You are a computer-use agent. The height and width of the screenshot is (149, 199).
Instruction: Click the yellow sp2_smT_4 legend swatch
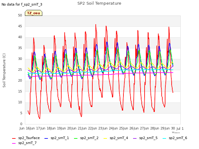tap(105, 138)
